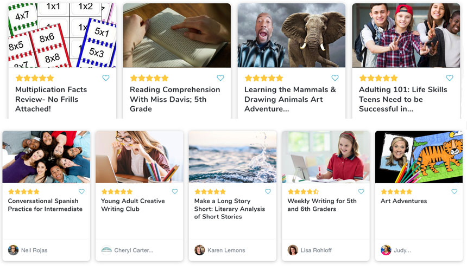Click Neil Rojas profile avatar
This screenshot has width=467, height=271.
tap(13, 250)
